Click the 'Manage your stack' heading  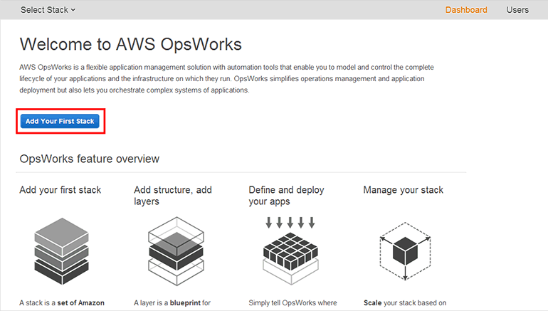coord(403,190)
